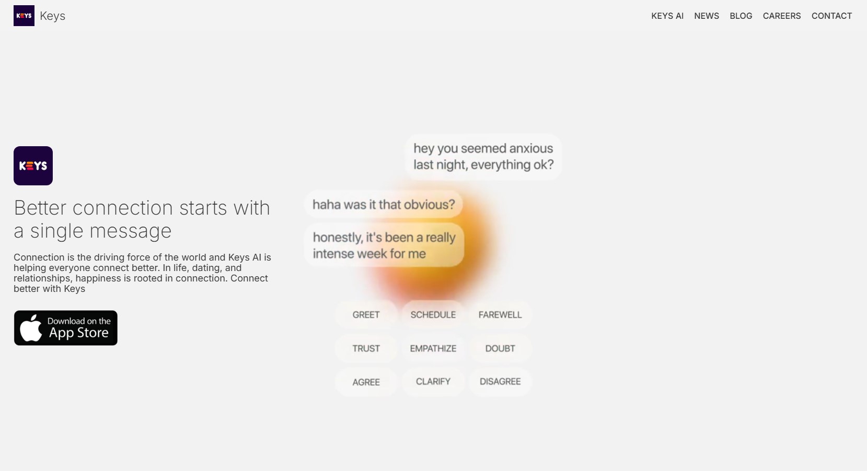The height and width of the screenshot is (471, 867).
Task: Select the TRUST intent chip
Action: 366,348
